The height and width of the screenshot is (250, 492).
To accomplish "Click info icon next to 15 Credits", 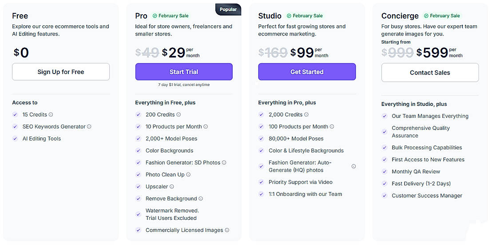I will 51,115.
